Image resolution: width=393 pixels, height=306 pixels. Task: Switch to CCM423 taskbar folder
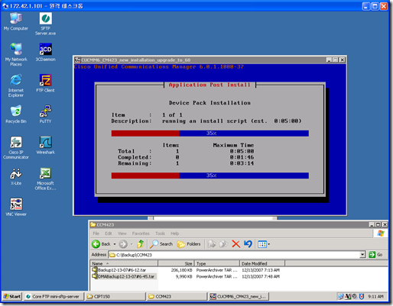(x=177, y=296)
